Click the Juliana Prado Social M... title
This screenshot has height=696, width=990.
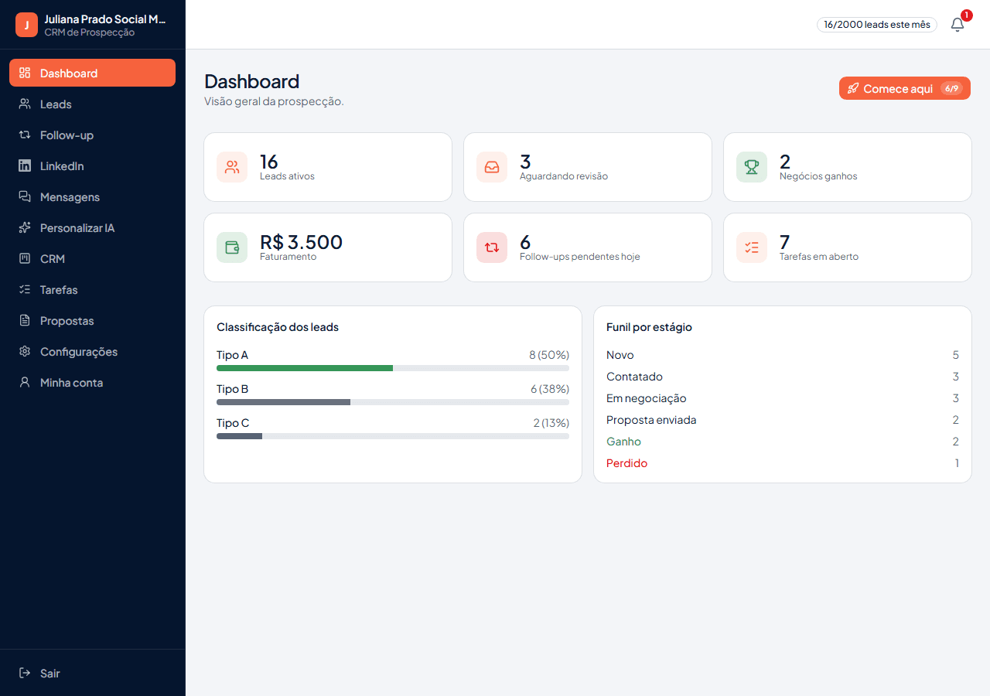pyautogui.click(x=105, y=19)
